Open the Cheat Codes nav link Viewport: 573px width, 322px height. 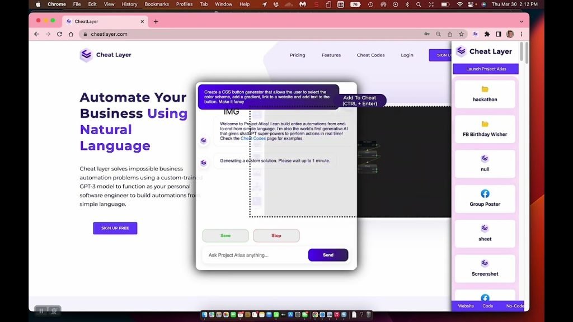[x=370, y=55]
